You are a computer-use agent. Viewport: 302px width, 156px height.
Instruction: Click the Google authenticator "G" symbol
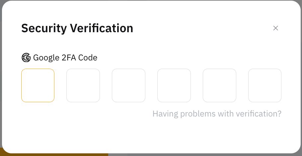(x=26, y=58)
